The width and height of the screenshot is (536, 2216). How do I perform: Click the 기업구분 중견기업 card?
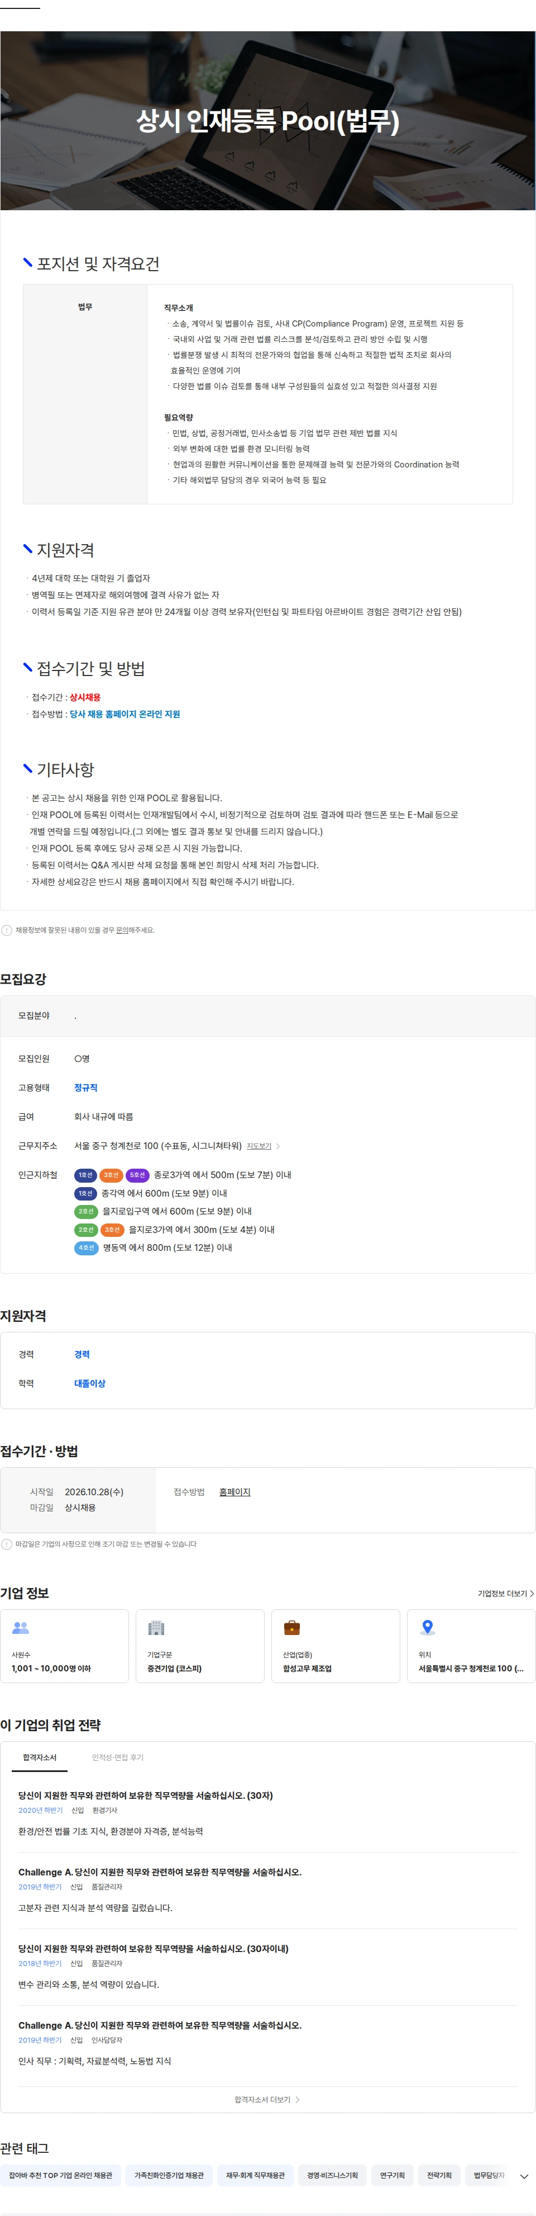click(200, 1646)
